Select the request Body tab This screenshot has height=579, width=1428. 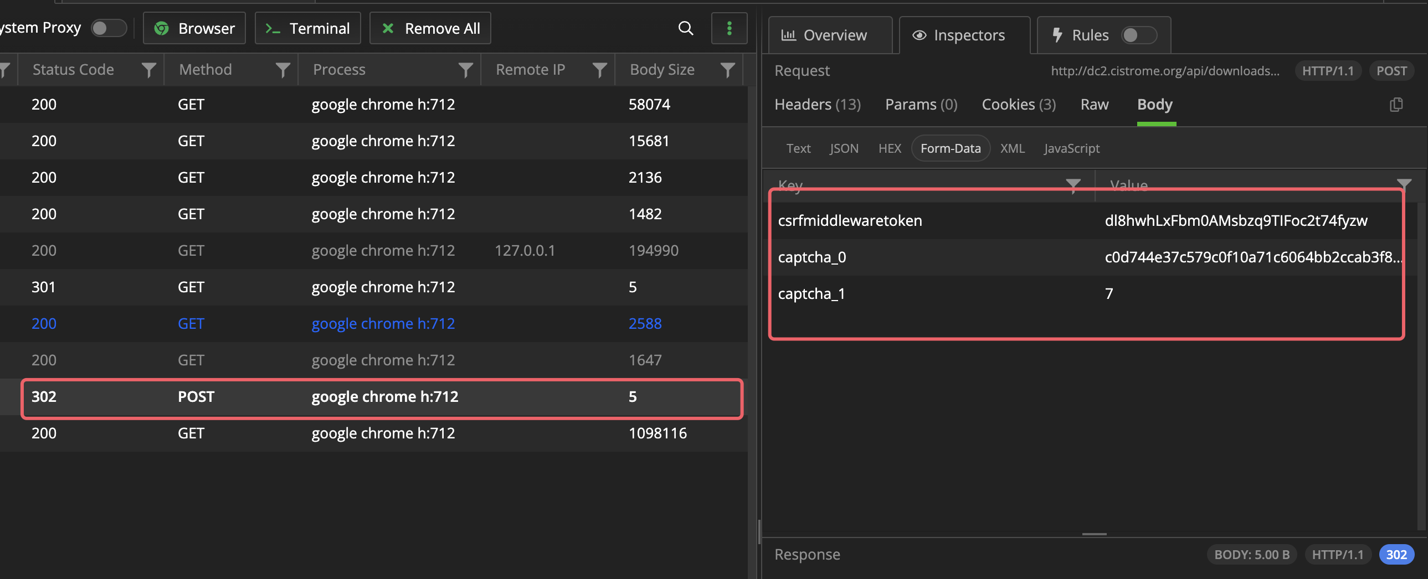[1155, 104]
